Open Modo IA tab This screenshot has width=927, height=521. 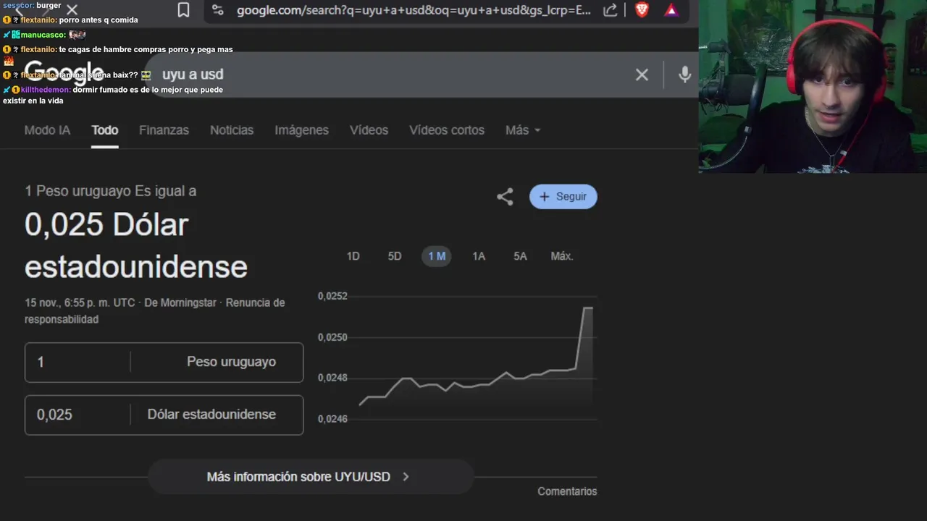click(47, 130)
